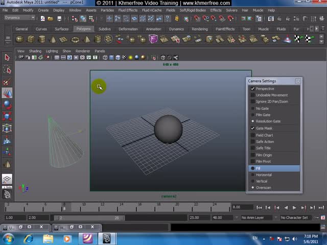
Task: Select the arrow Select tool in toolbox
Action: pyautogui.click(x=7, y=58)
